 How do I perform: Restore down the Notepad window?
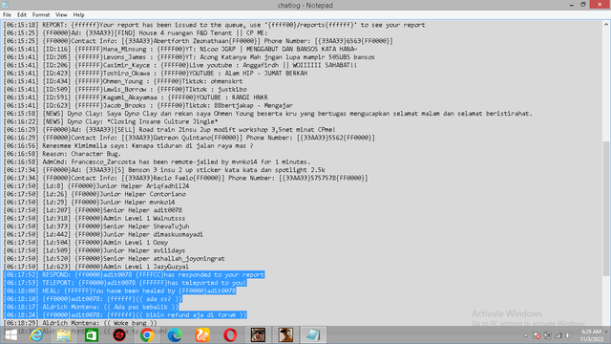coord(583,5)
